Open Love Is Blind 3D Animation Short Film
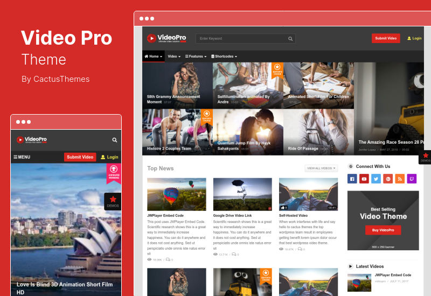This screenshot has height=296, width=431. (x=65, y=288)
